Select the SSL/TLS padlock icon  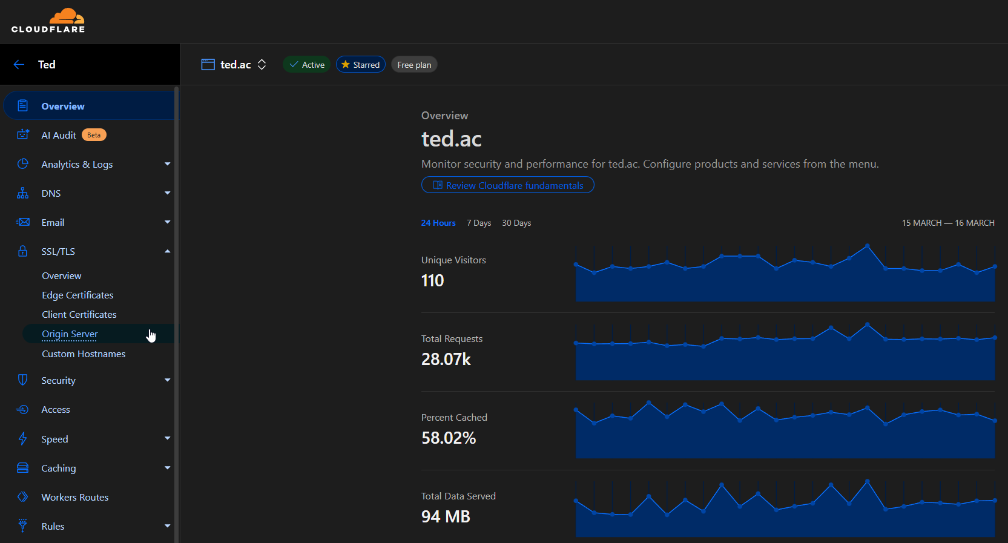pos(23,251)
